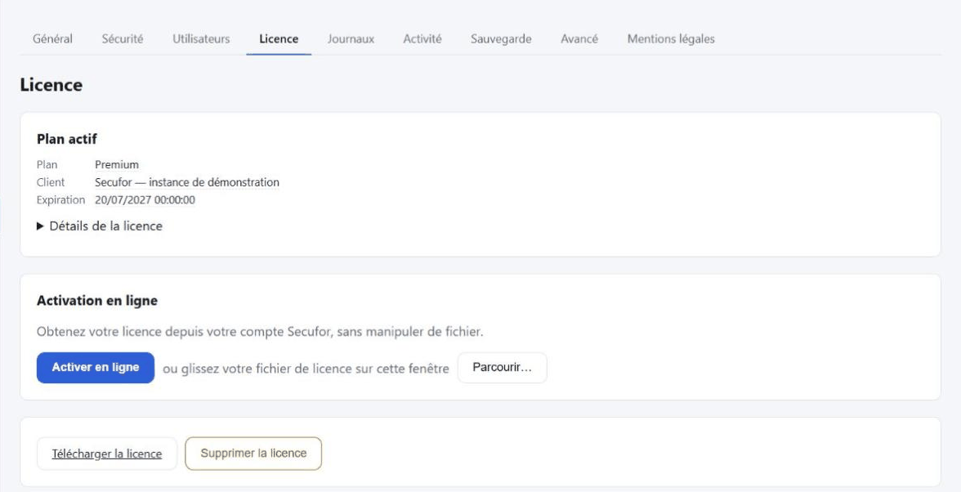Select the plan value Premium
This screenshot has width=961, height=492.
(x=116, y=165)
